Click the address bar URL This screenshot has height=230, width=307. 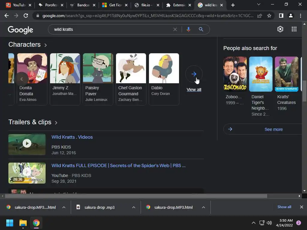148,16
